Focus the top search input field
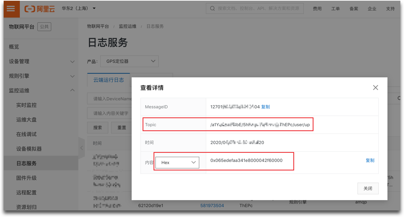 (255, 8)
